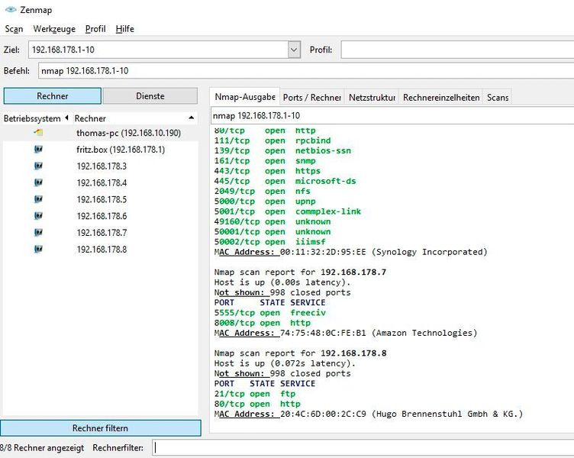
Task: Sort by Rechner column arrow
Action: [191, 118]
